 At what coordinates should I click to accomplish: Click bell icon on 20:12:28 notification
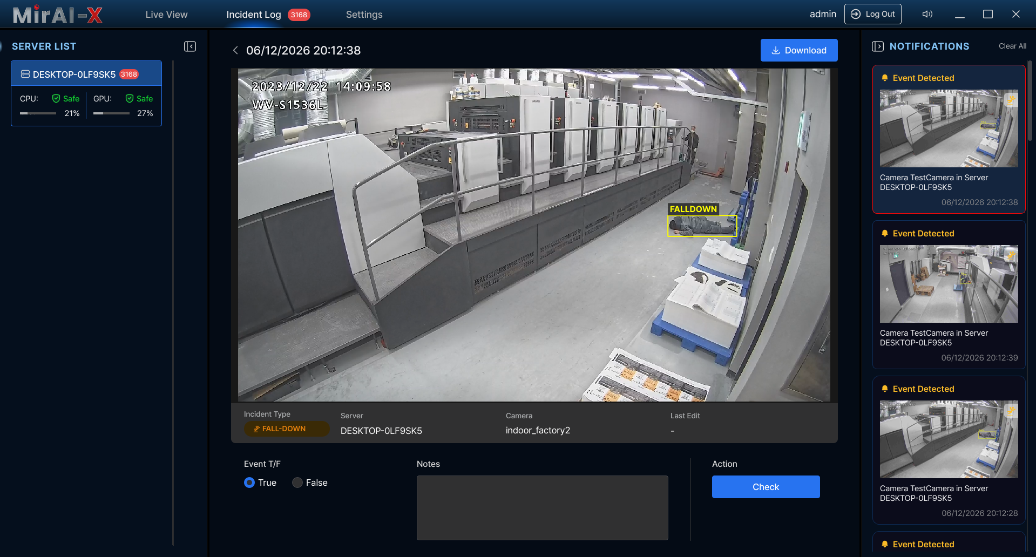point(884,389)
